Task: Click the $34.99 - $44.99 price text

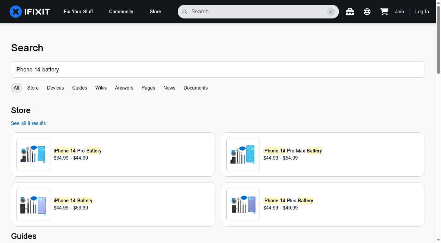Action: [71, 158]
